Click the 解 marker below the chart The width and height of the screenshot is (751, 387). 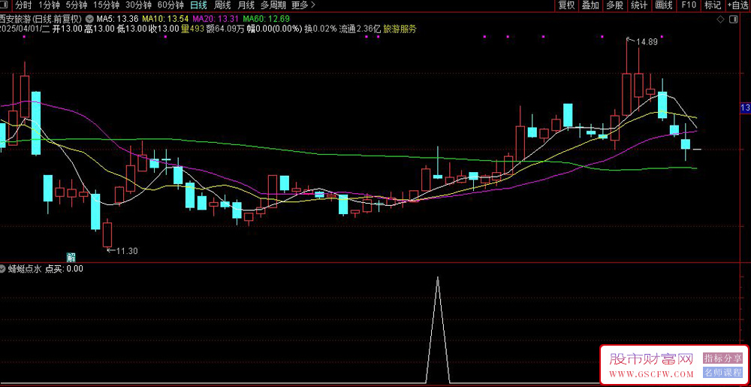point(69,256)
